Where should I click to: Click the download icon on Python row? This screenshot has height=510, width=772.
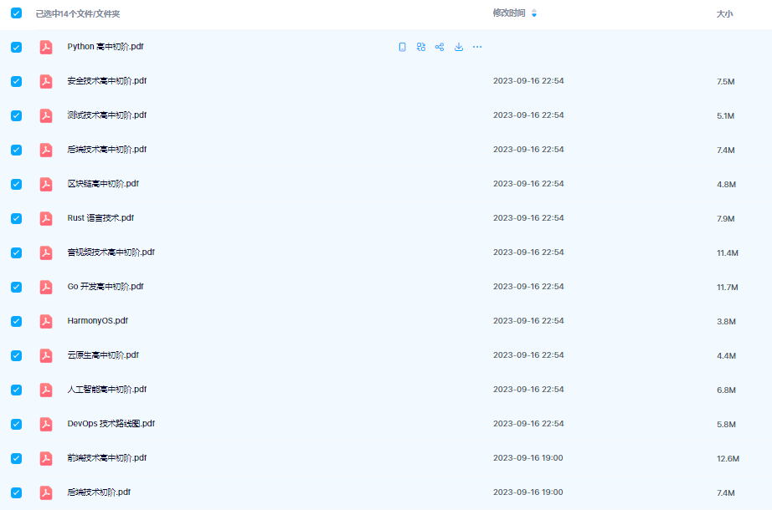[458, 47]
